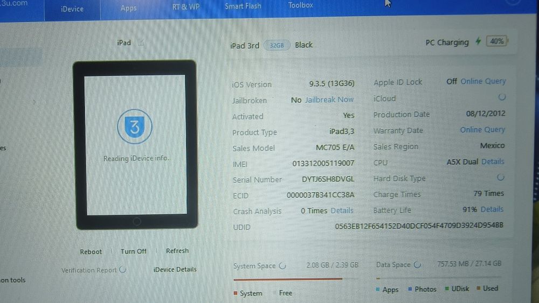The width and height of the screenshot is (539, 303).
Task: Click iOS version 9.3.5 (13G36)
Action: click(331, 84)
